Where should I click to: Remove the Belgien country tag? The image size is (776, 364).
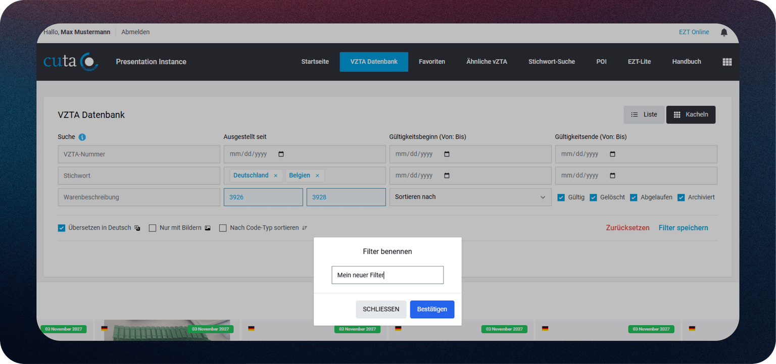pyautogui.click(x=317, y=176)
